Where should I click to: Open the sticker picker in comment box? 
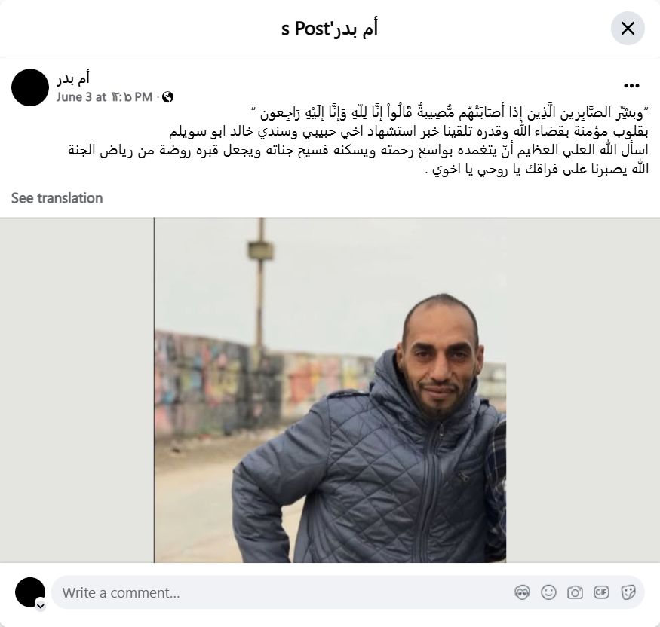pos(628,592)
